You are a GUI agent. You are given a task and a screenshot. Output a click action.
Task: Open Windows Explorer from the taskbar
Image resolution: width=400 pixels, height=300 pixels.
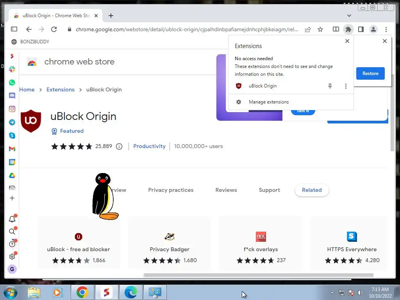[34, 293]
